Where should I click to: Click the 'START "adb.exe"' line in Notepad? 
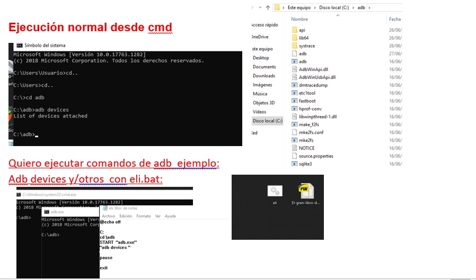coord(118,242)
